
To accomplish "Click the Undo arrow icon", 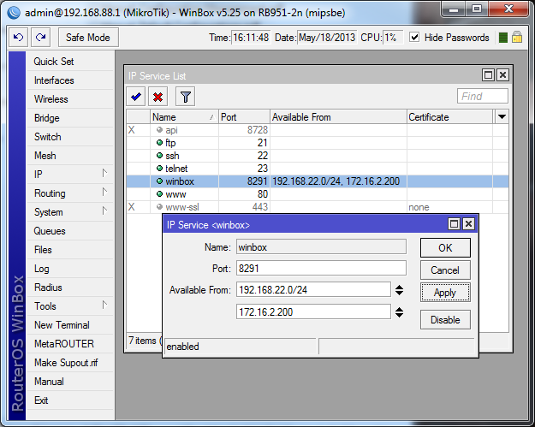I will (x=19, y=37).
